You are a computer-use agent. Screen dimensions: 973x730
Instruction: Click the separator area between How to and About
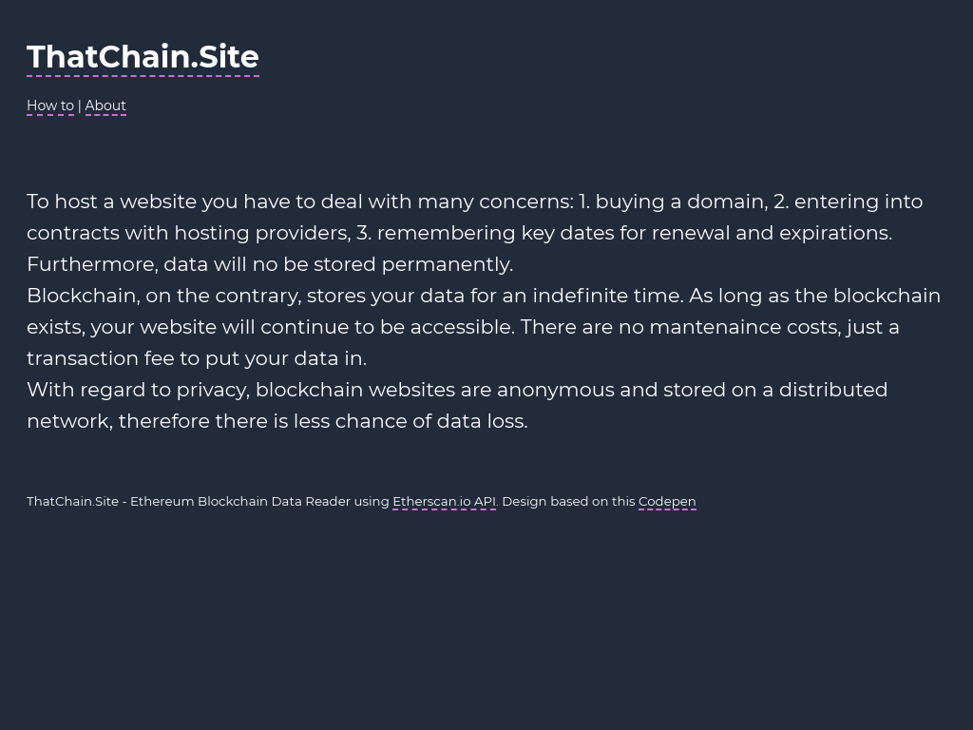coord(80,106)
